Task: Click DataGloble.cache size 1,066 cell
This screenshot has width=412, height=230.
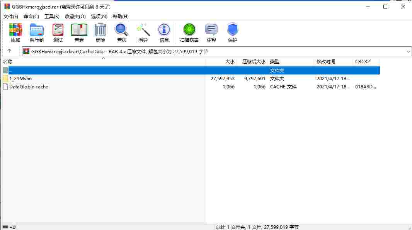Action: (228, 86)
